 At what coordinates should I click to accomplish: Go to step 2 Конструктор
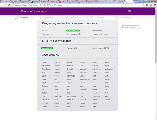[x=47, y=17]
